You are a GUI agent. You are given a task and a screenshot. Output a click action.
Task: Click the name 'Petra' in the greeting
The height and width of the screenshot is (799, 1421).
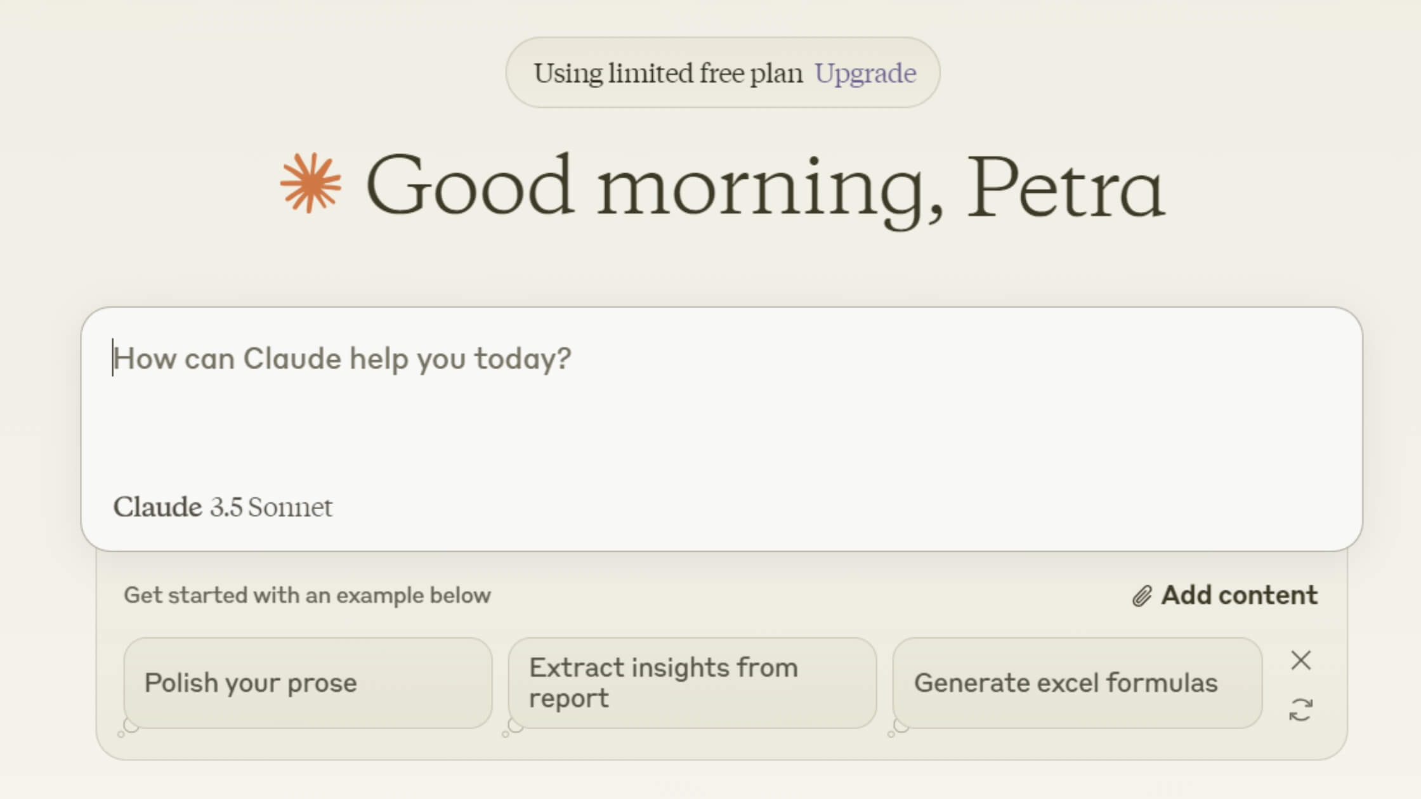(1065, 187)
